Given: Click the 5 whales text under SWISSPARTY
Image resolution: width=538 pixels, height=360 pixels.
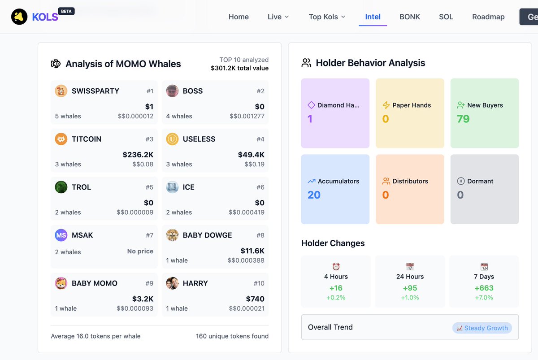Looking at the screenshot, I should click(68, 116).
